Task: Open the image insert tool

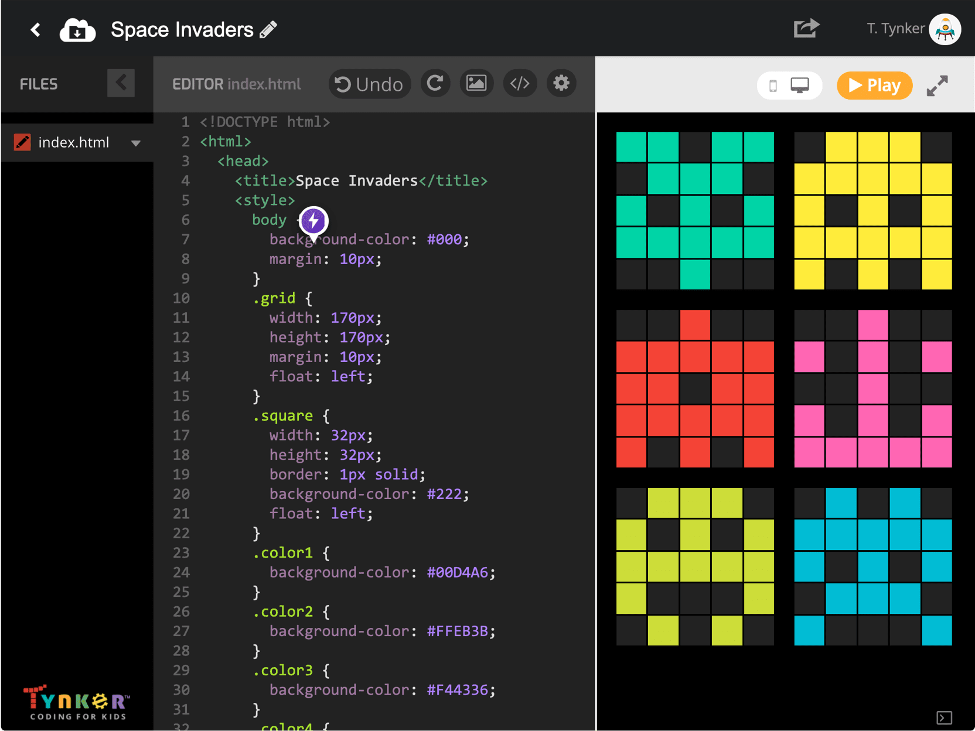Action: point(476,83)
